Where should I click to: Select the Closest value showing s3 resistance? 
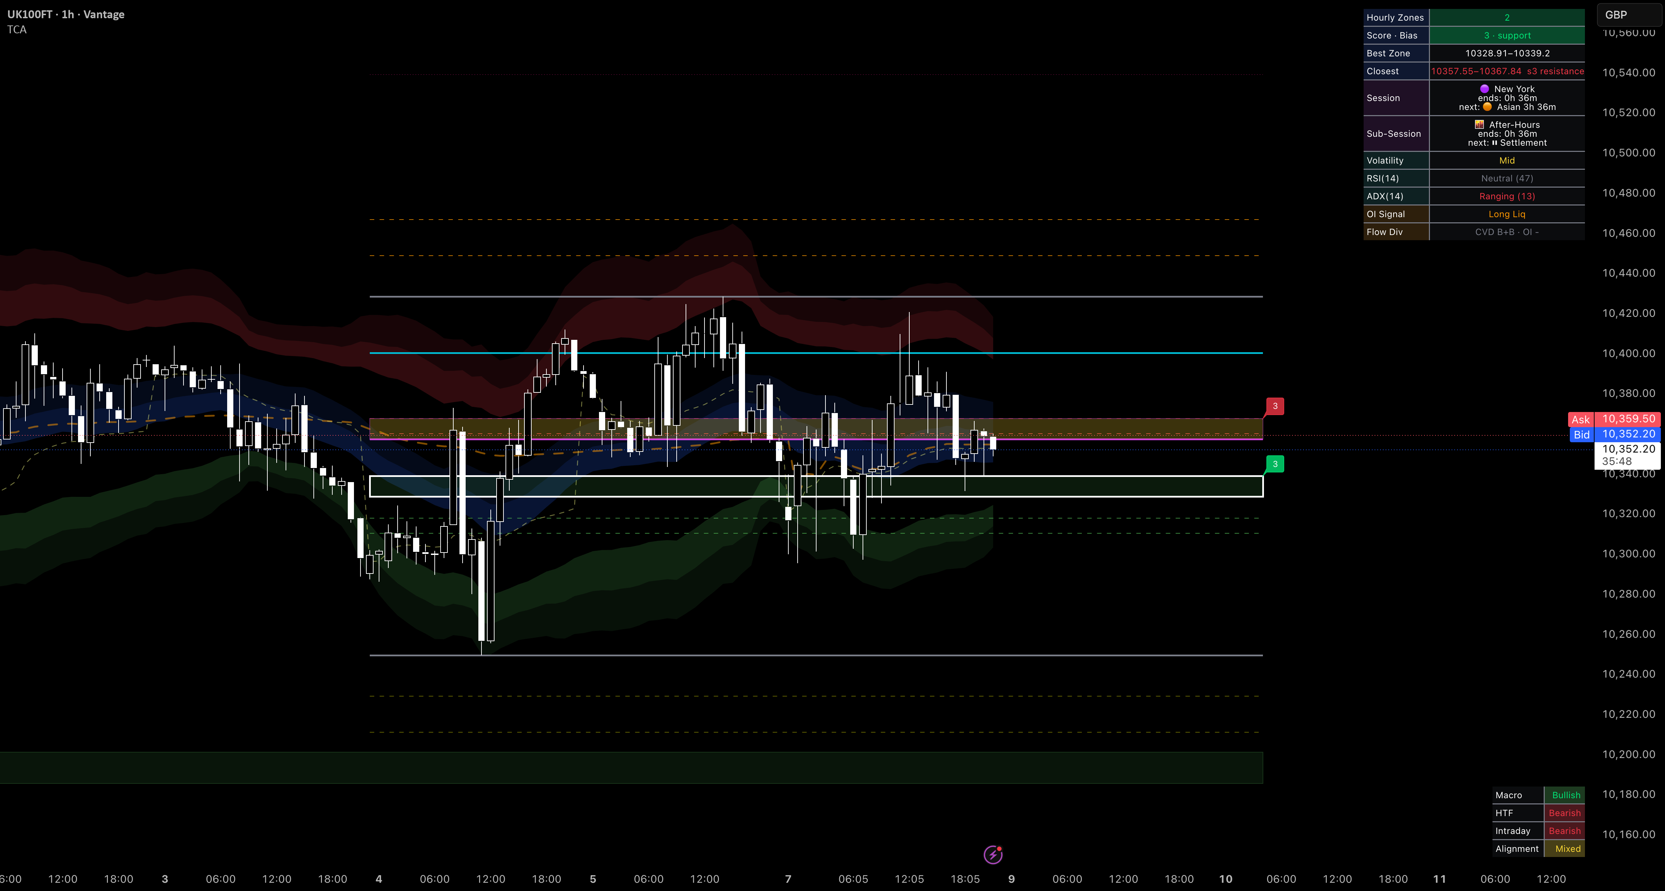[x=1507, y=71]
